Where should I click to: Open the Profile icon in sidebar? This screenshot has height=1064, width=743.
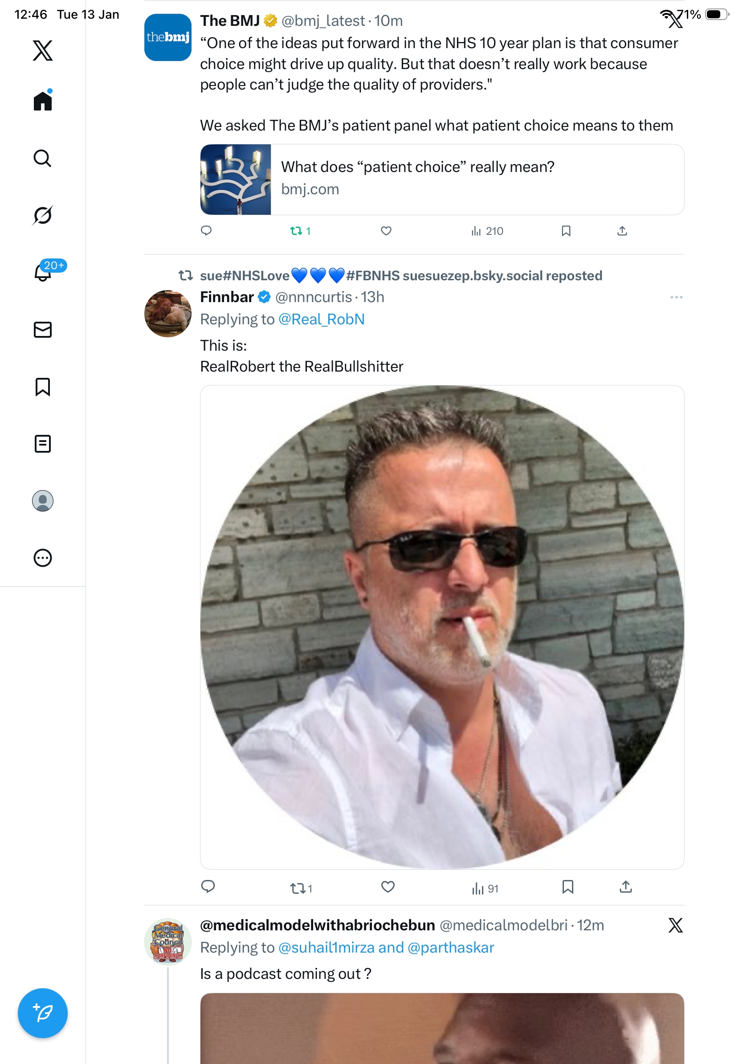tap(43, 500)
